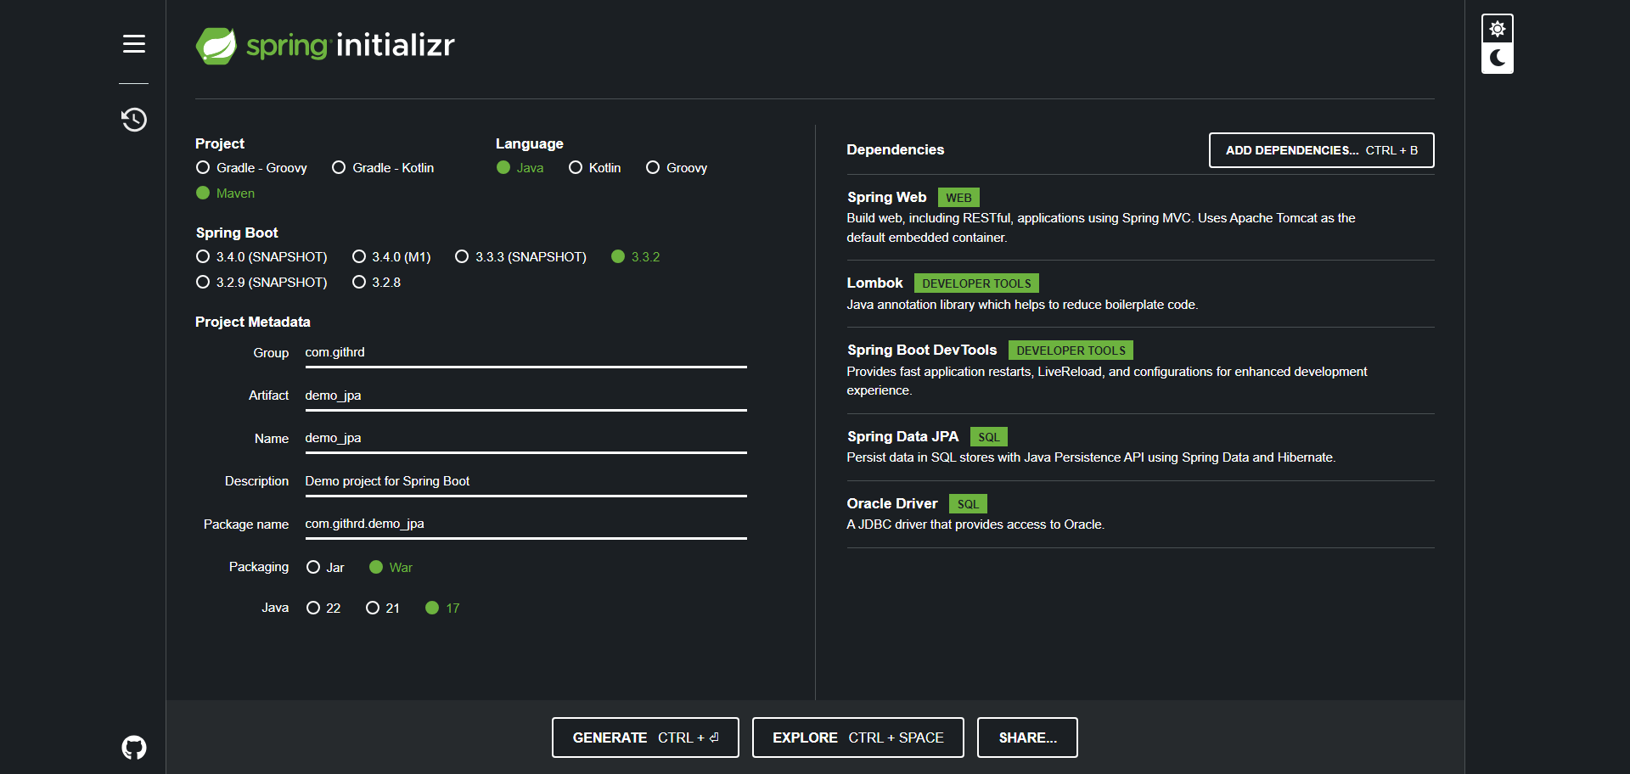The height and width of the screenshot is (774, 1630).
Task: Select Kotlin language
Action: coord(594,168)
